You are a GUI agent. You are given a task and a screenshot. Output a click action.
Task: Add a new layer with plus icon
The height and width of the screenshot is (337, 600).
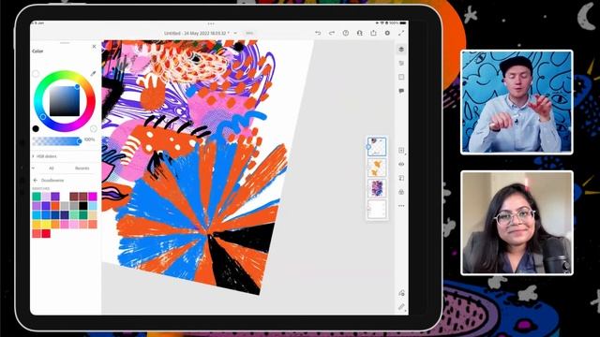pos(401,150)
